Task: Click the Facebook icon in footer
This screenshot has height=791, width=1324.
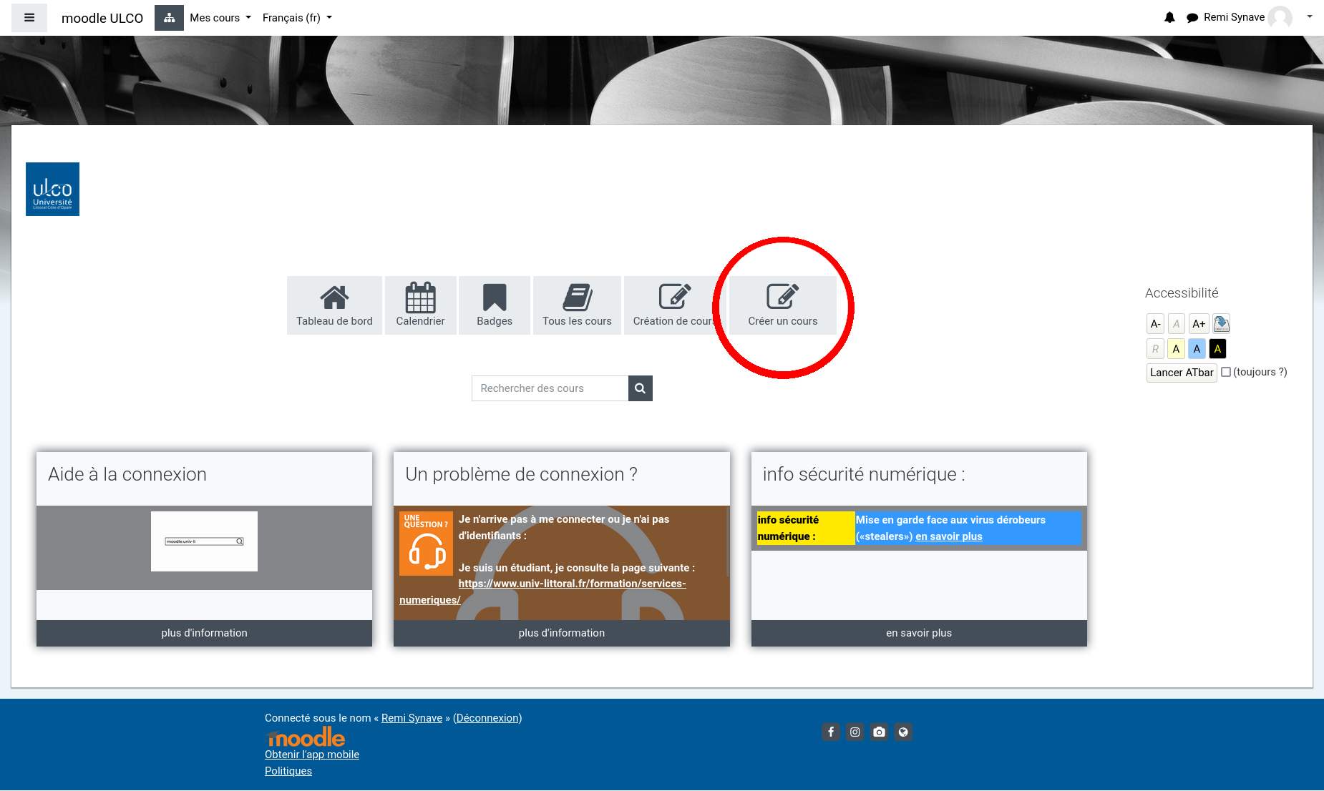Action: tap(830, 732)
